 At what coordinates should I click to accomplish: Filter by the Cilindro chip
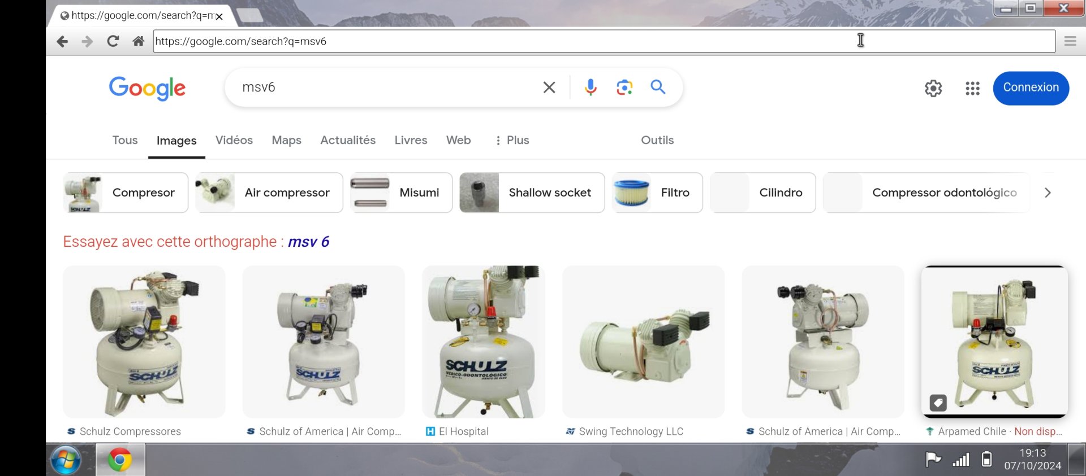coord(762,193)
